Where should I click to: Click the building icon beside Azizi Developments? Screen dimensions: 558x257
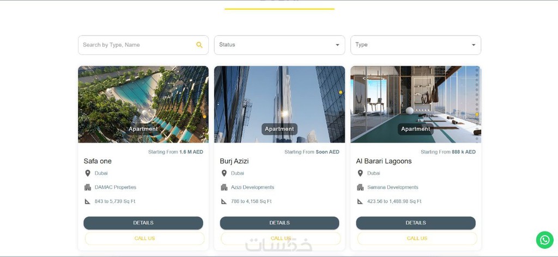coord(224,187)
